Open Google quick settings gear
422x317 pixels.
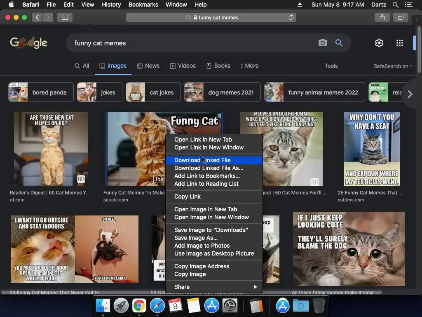coord(379,43)
